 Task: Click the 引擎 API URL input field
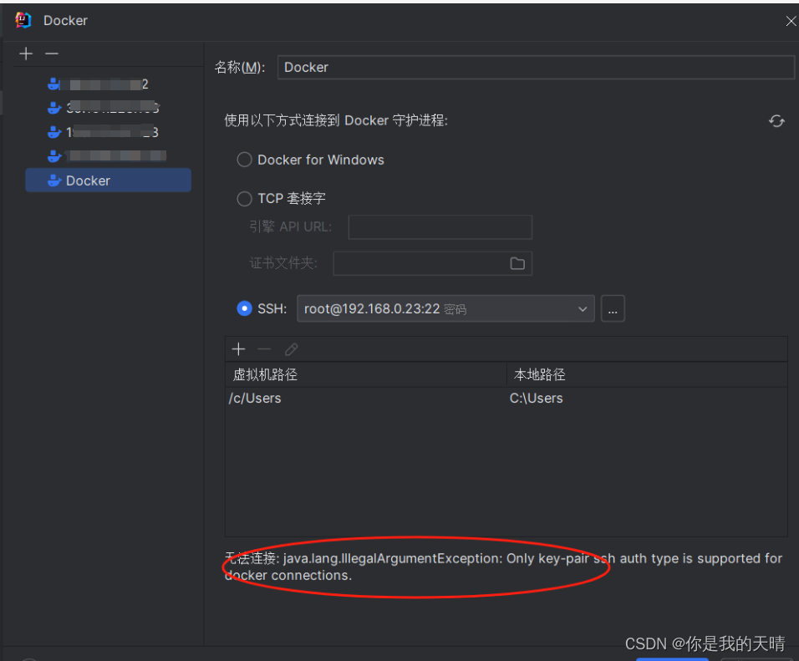coord(440,226)
